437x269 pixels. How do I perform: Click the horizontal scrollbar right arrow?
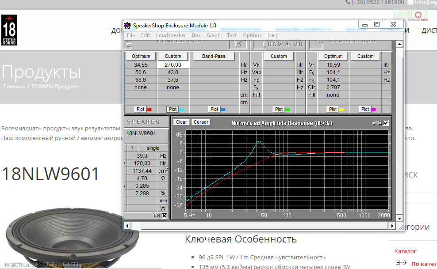coord(392,226)
